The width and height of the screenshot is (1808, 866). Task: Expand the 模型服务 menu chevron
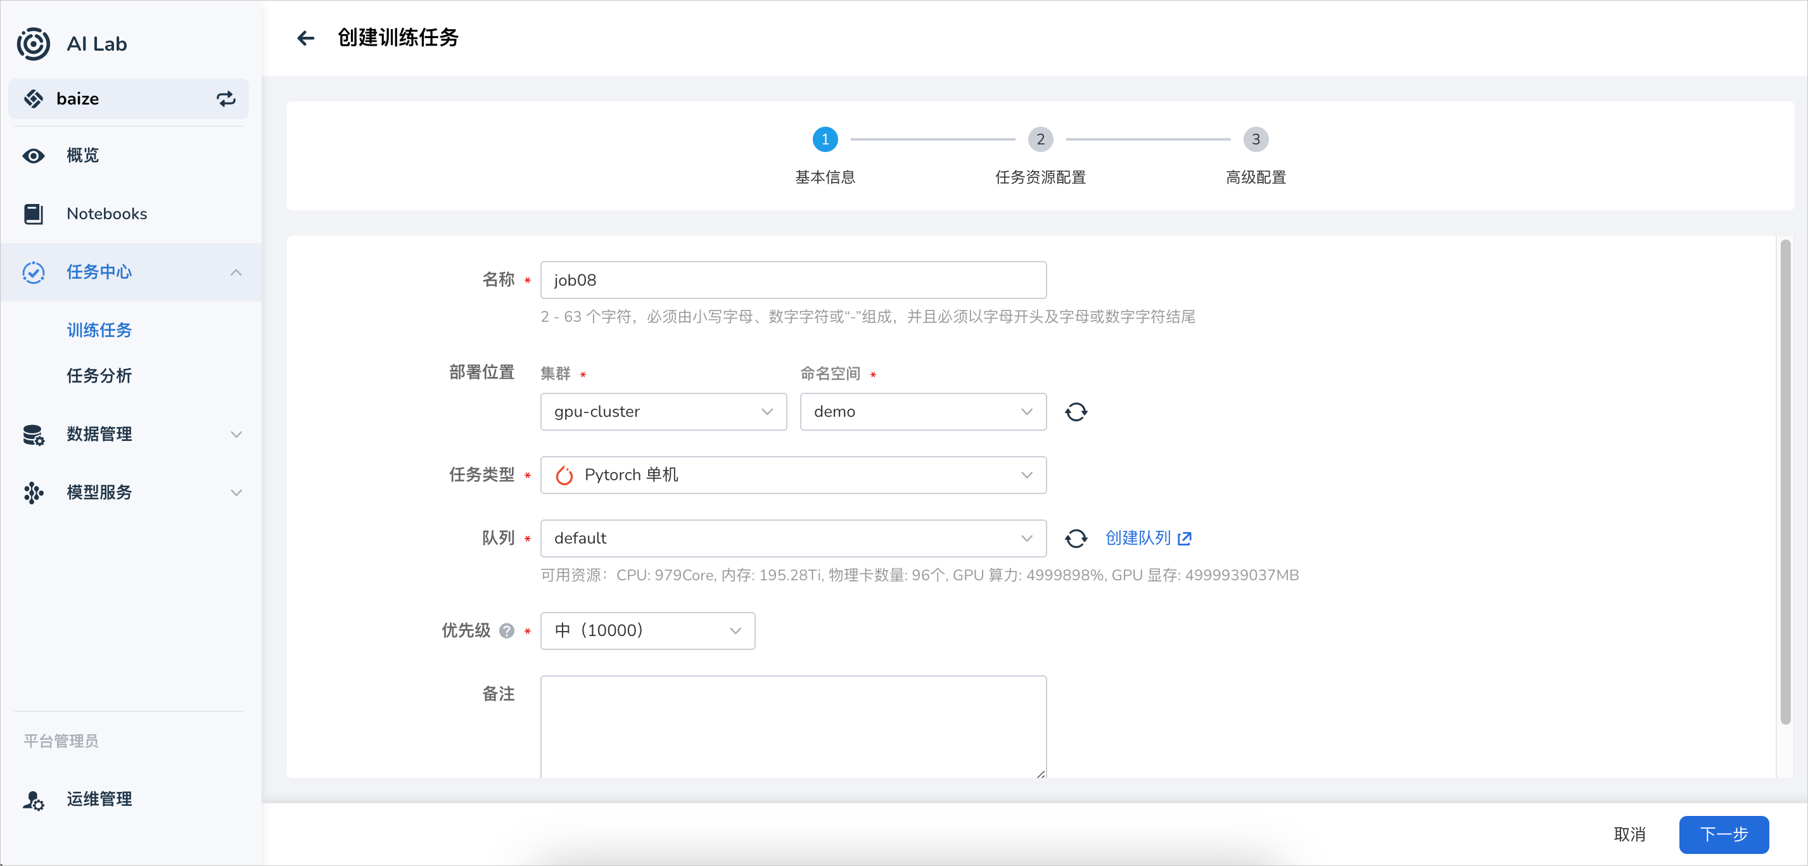pos(236,493)
